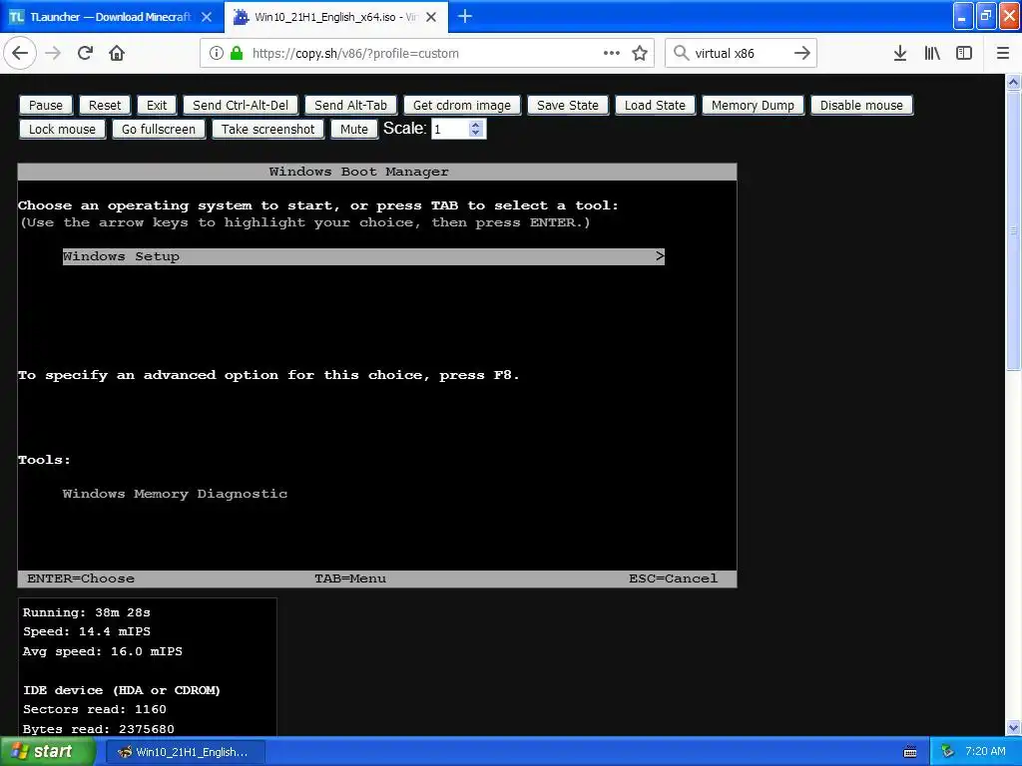Open the library bookshelf icon
Viewport: 1022px width, 766px height.
(932, 53)
